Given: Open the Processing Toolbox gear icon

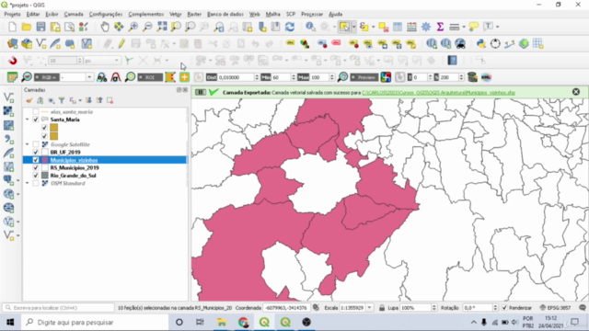Looking at the screenshot, I should point(426,27).
